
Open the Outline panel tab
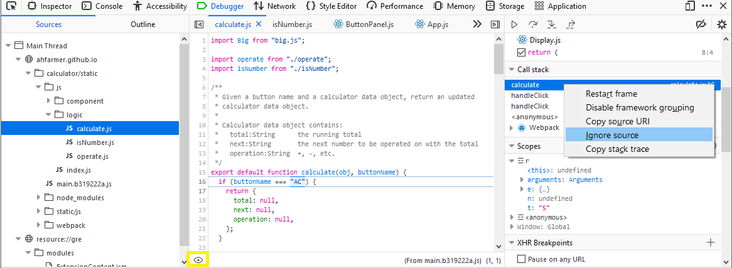tap(143, 24)
